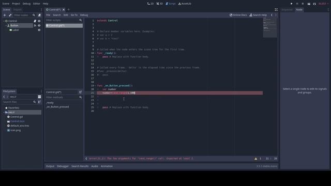Image resolution: width=331 pixels, height=186 pixels.
Task: Click the script warnings icon
Action: point(255,159)
